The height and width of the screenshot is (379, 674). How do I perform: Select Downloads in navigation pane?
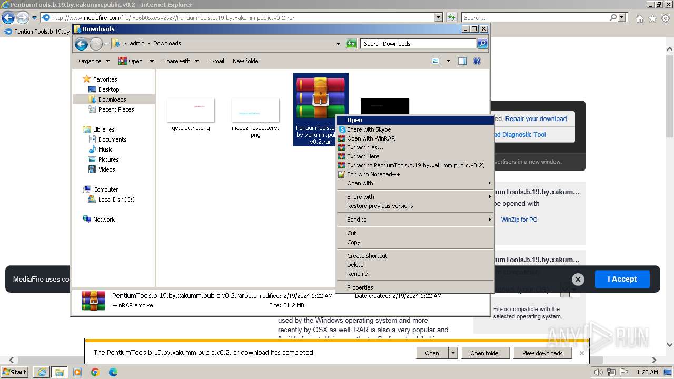112,99
